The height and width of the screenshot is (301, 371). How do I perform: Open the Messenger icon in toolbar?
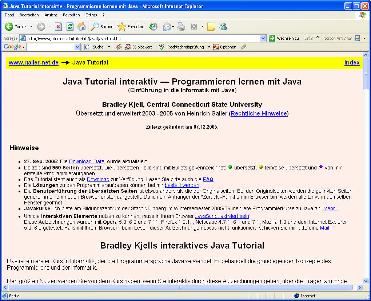(x=223, y=27)
